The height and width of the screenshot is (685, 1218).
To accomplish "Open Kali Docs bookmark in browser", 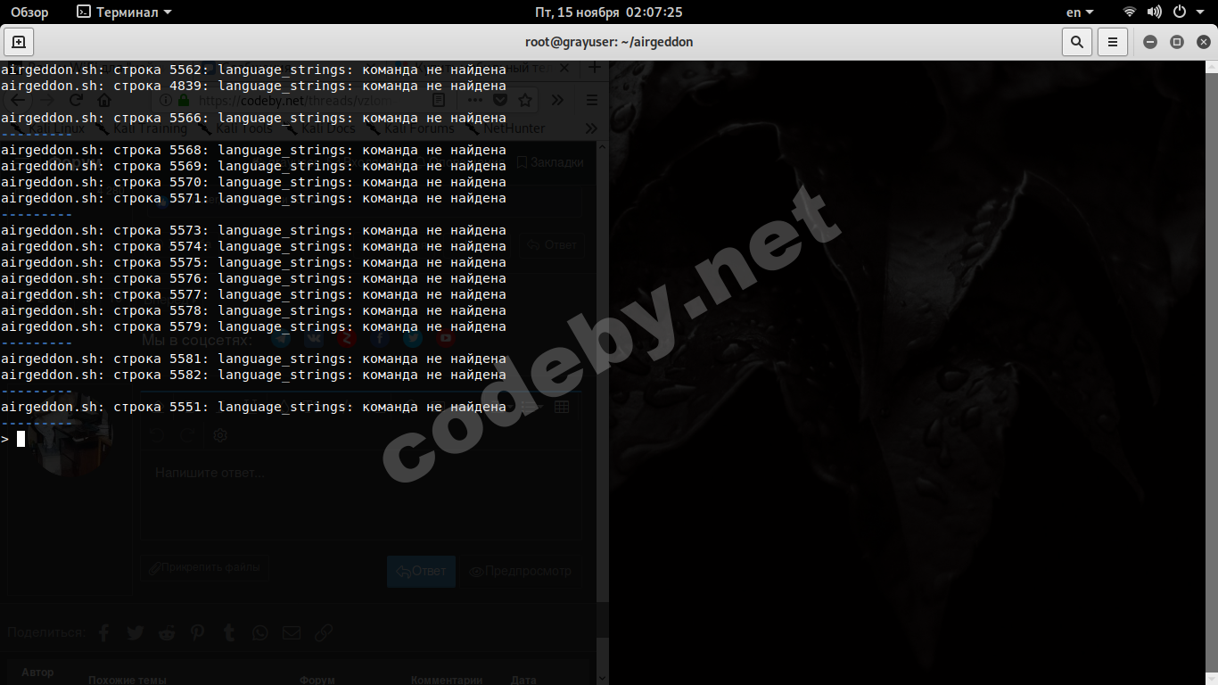I will pos(319,128).
